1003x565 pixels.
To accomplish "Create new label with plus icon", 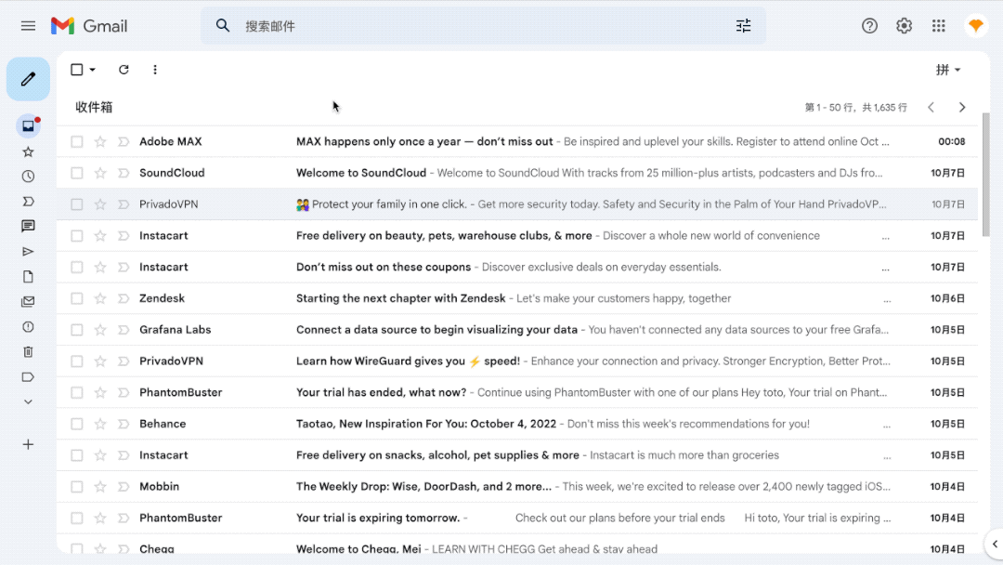I will pos(28,445).
